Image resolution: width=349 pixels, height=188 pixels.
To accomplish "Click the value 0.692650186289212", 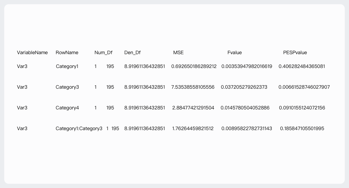I will pyautogui.click(x=194, y=66).
